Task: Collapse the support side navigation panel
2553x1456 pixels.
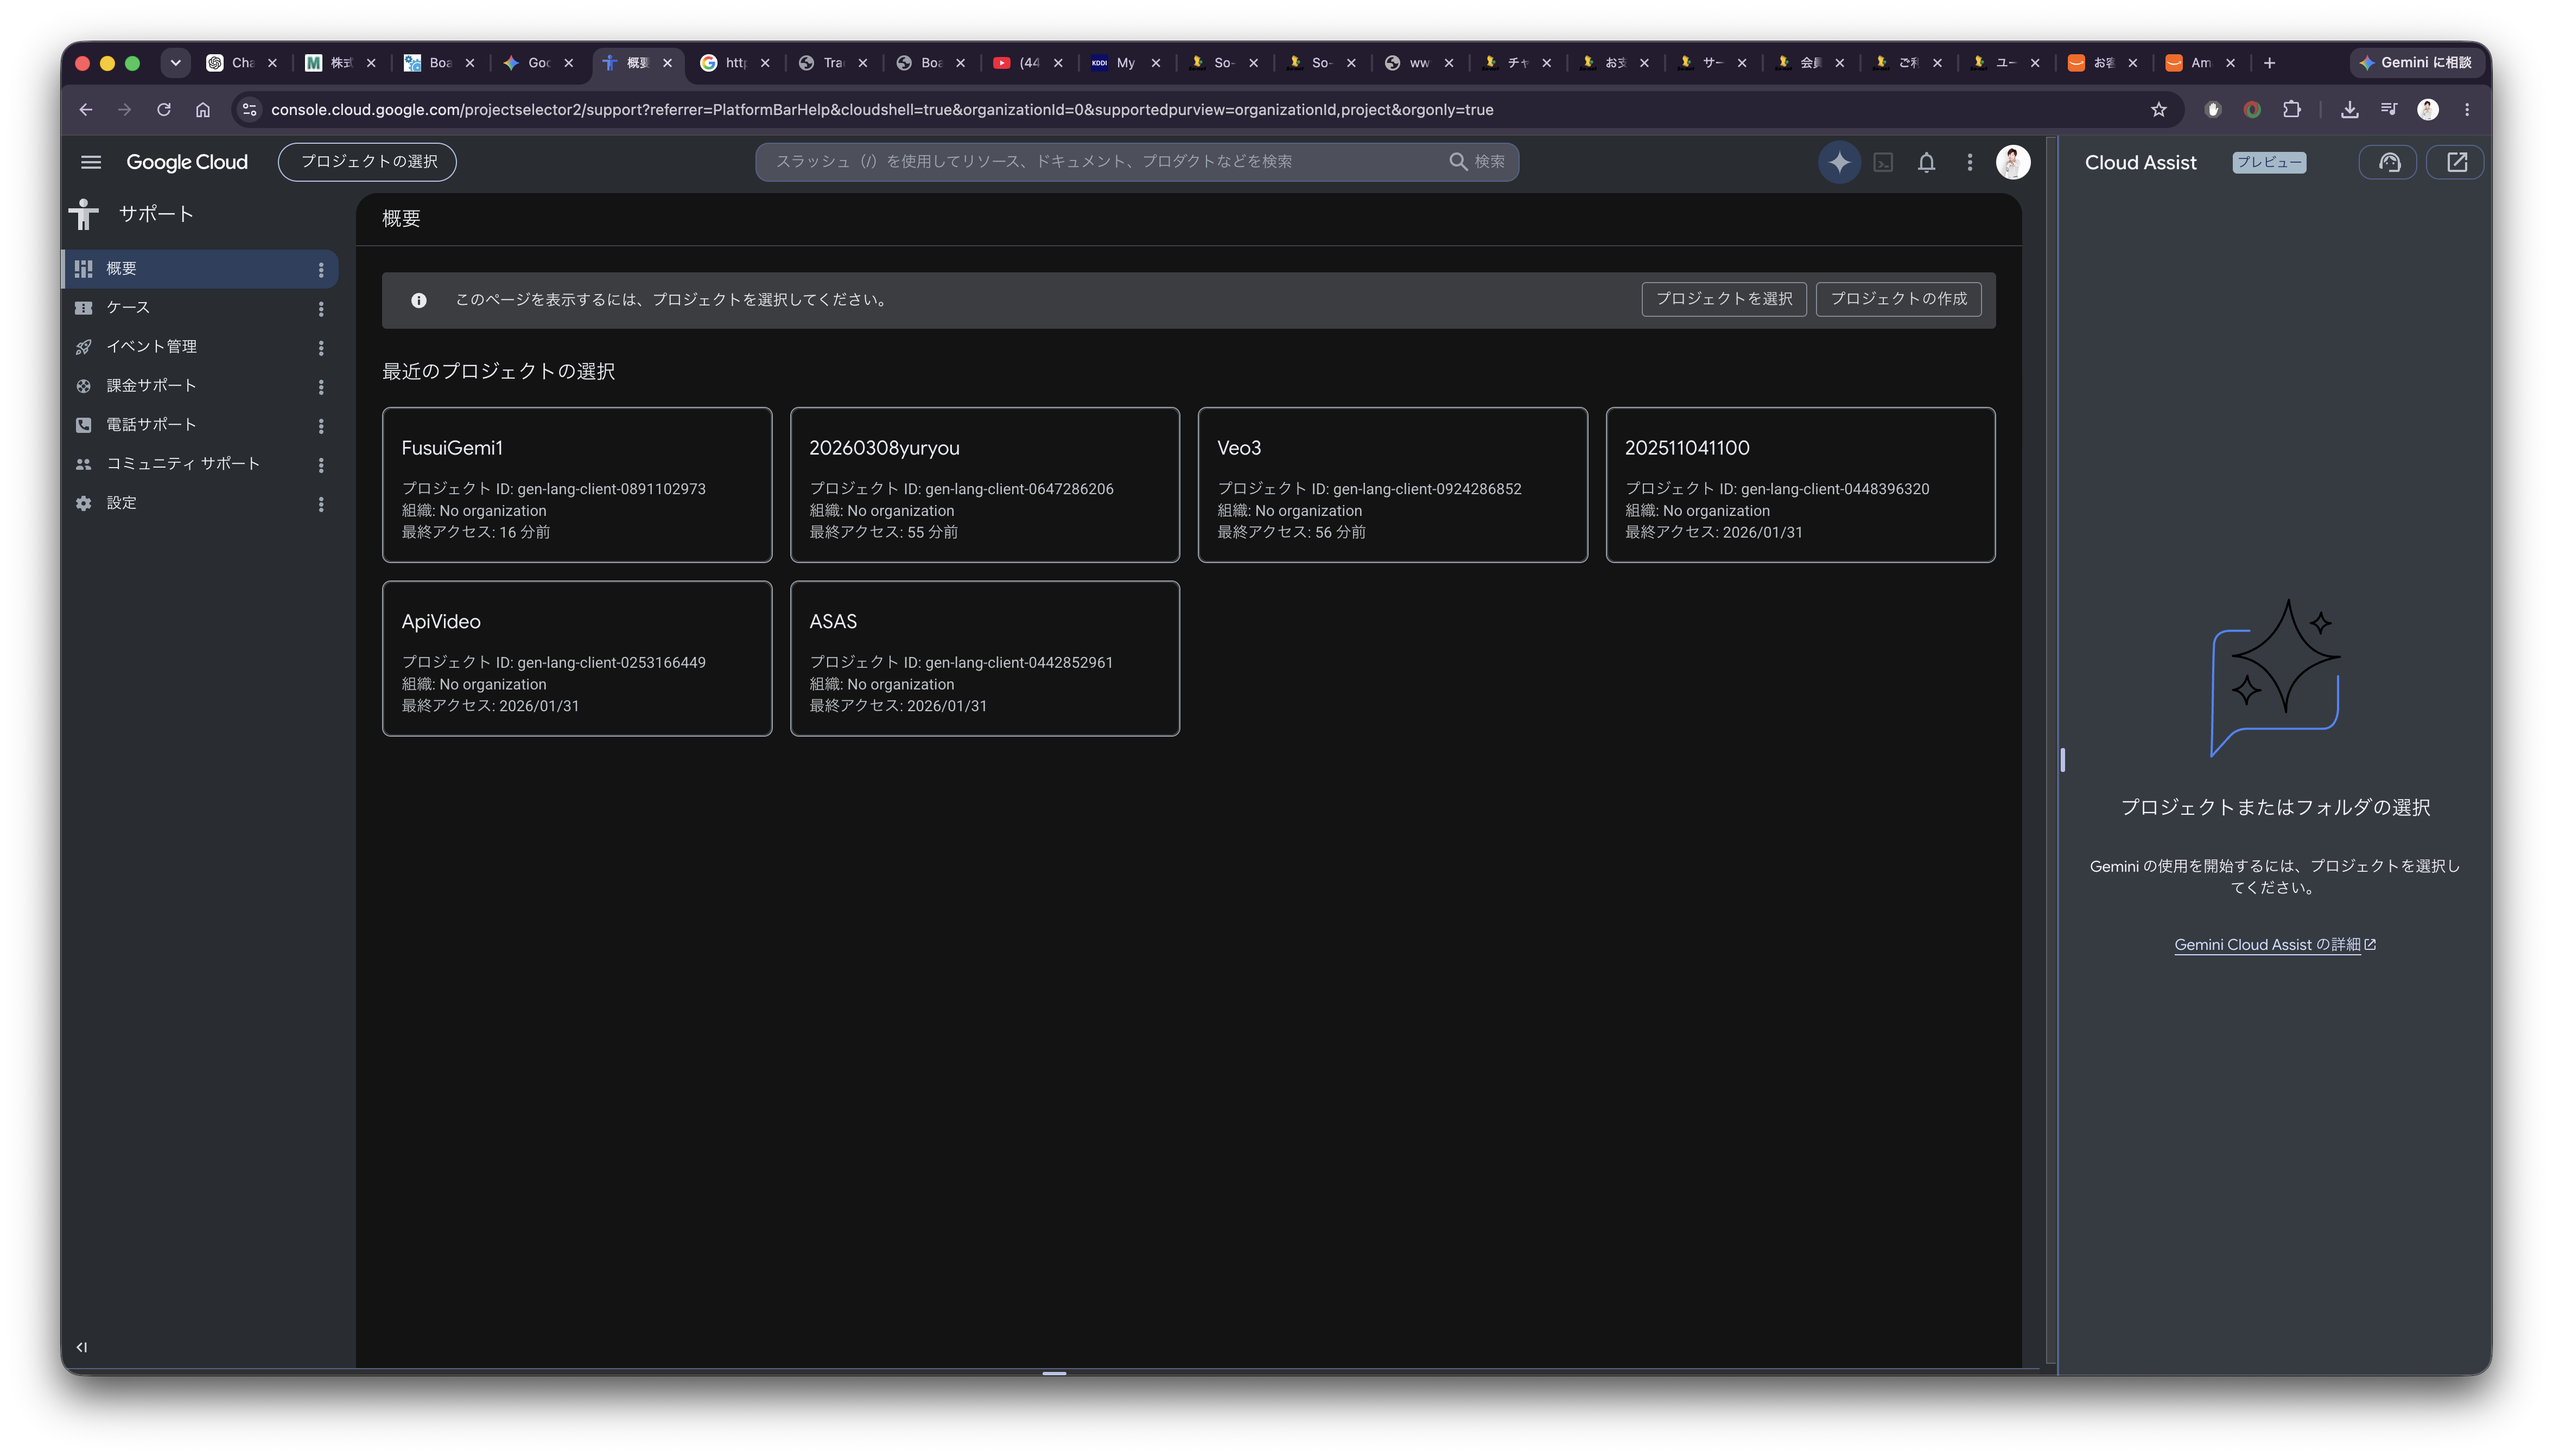Action: coord(82,1347)
